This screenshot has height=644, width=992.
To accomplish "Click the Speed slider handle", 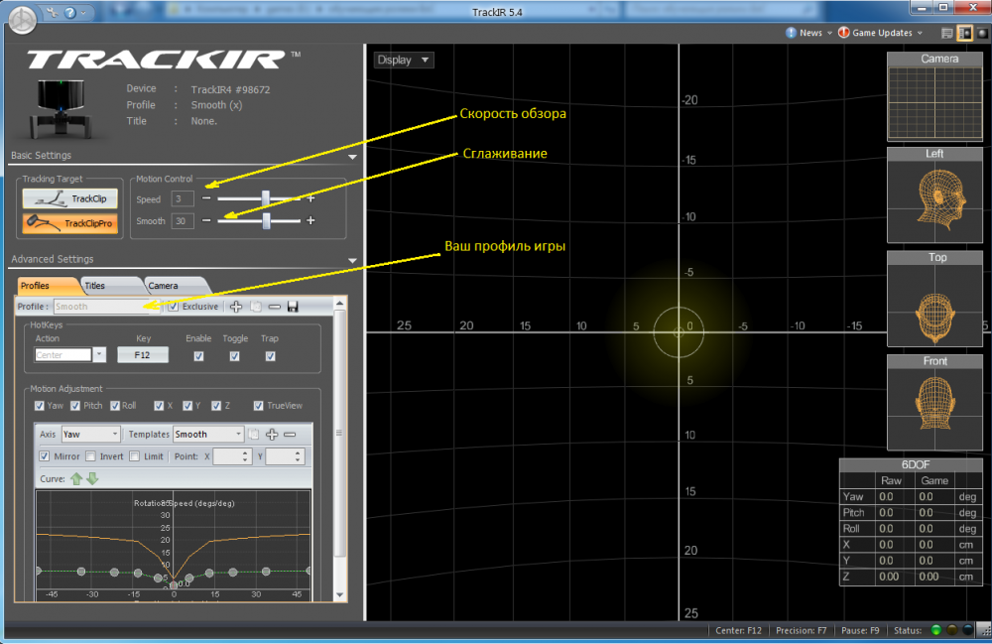I will point(265,198).
